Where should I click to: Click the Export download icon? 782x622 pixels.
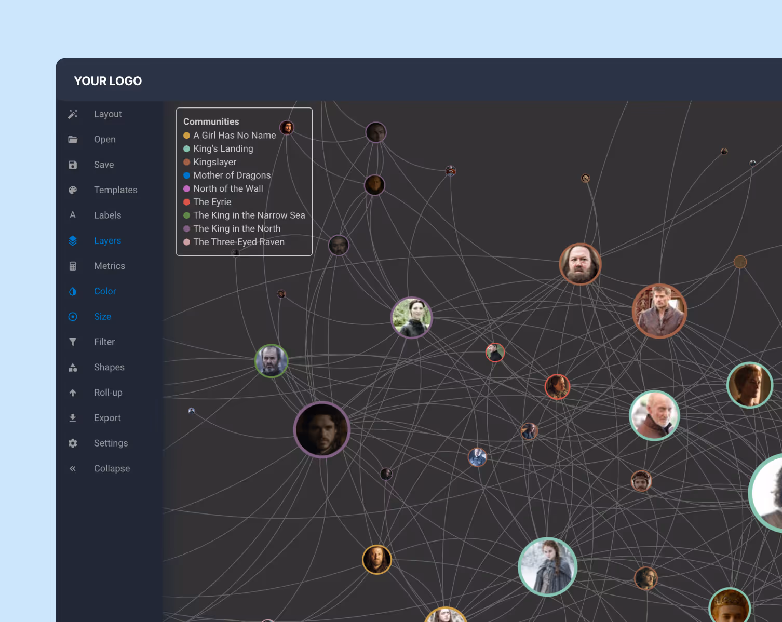point(73,418)
